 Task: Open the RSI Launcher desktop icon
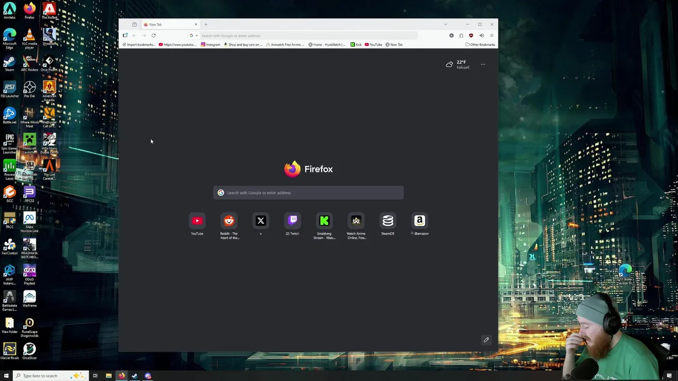click(x=10, y=89)
